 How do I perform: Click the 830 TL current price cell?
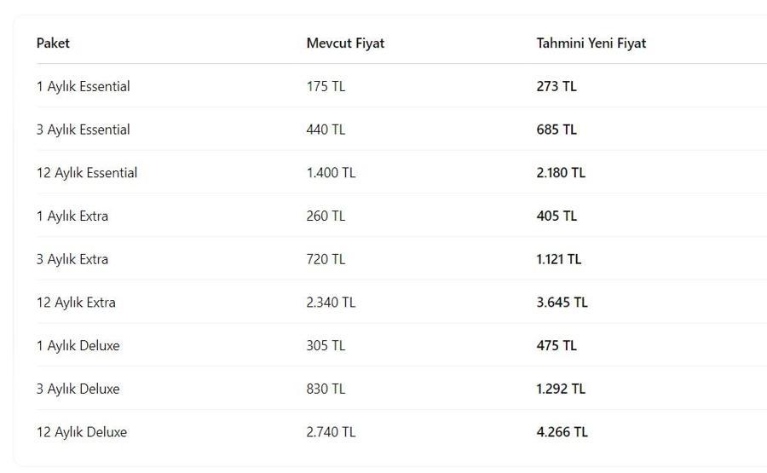(x=326, y=389)
